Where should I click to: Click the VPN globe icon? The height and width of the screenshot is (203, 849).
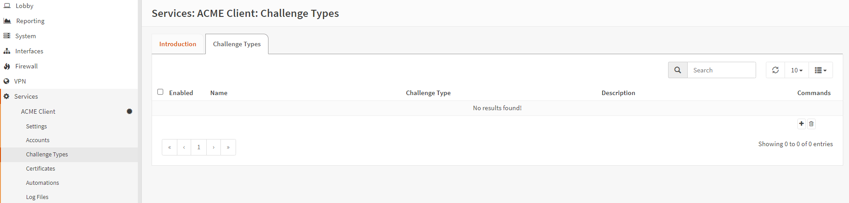(x=7, y=81)
